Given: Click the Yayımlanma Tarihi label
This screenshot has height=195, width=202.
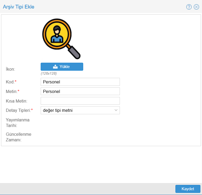Looking at the screenshot, I should click(18, 122).
